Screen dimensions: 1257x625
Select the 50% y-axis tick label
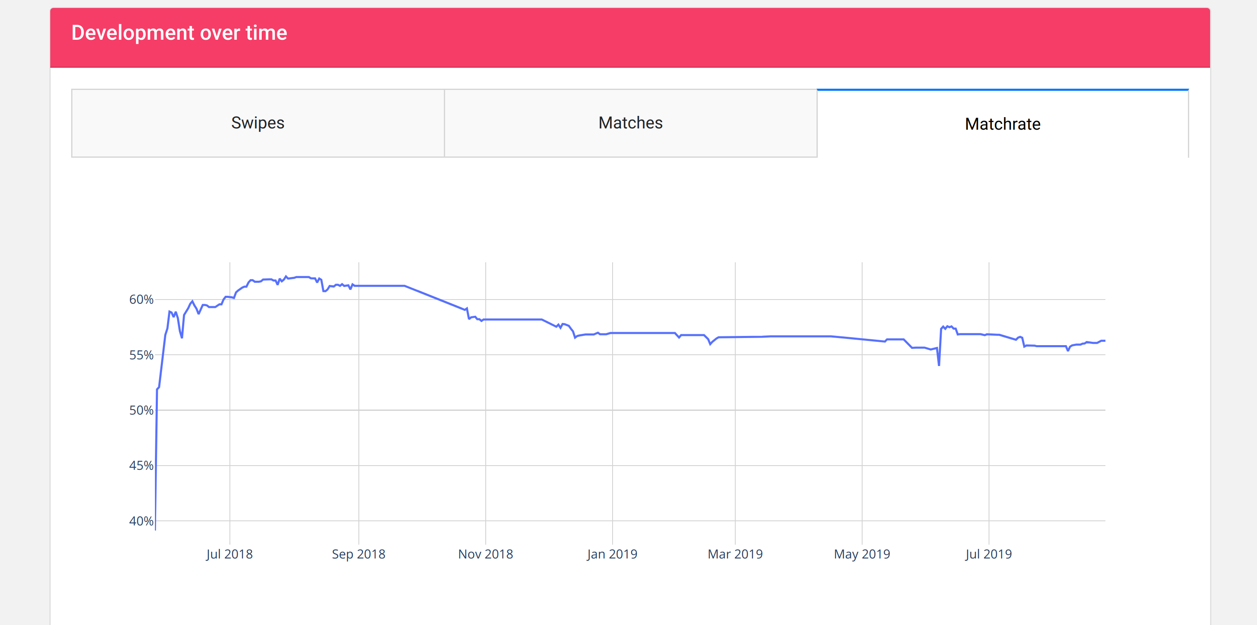tap(141, 410)
